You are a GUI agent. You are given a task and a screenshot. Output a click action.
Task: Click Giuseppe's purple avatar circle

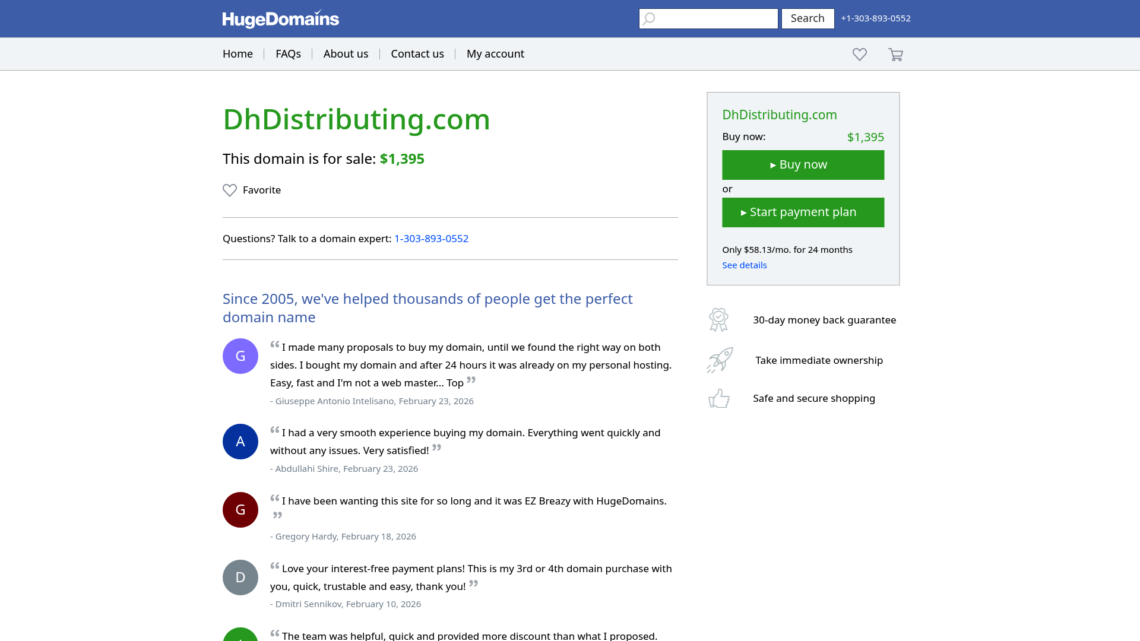[x=240, y=356]
